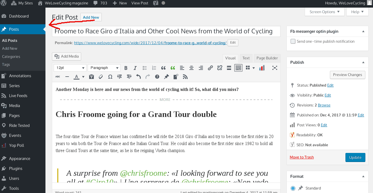Insert a horizontal line
The image size is (373, 193).
[x=67, y=77]
